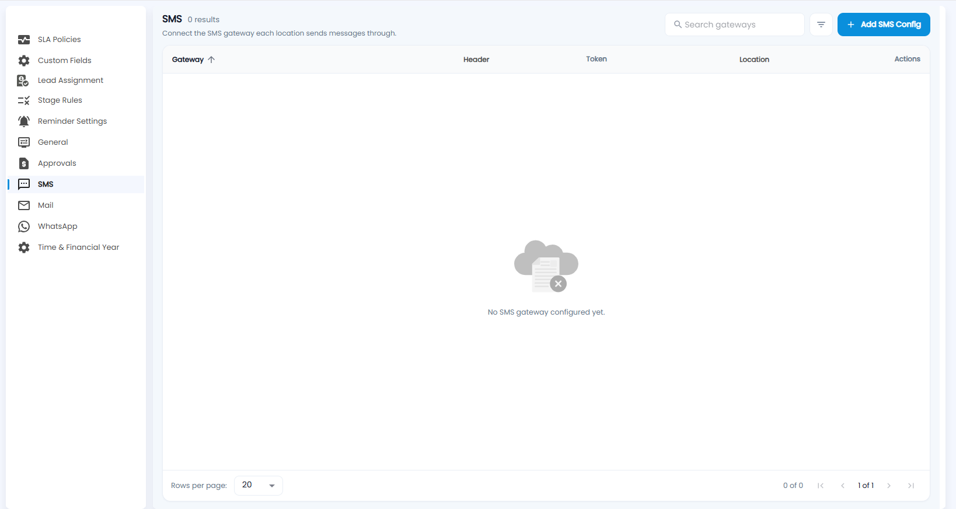Click the Stage Rules icon
The height and width of the screenshot is (509, 956).
tap(24, 100)
